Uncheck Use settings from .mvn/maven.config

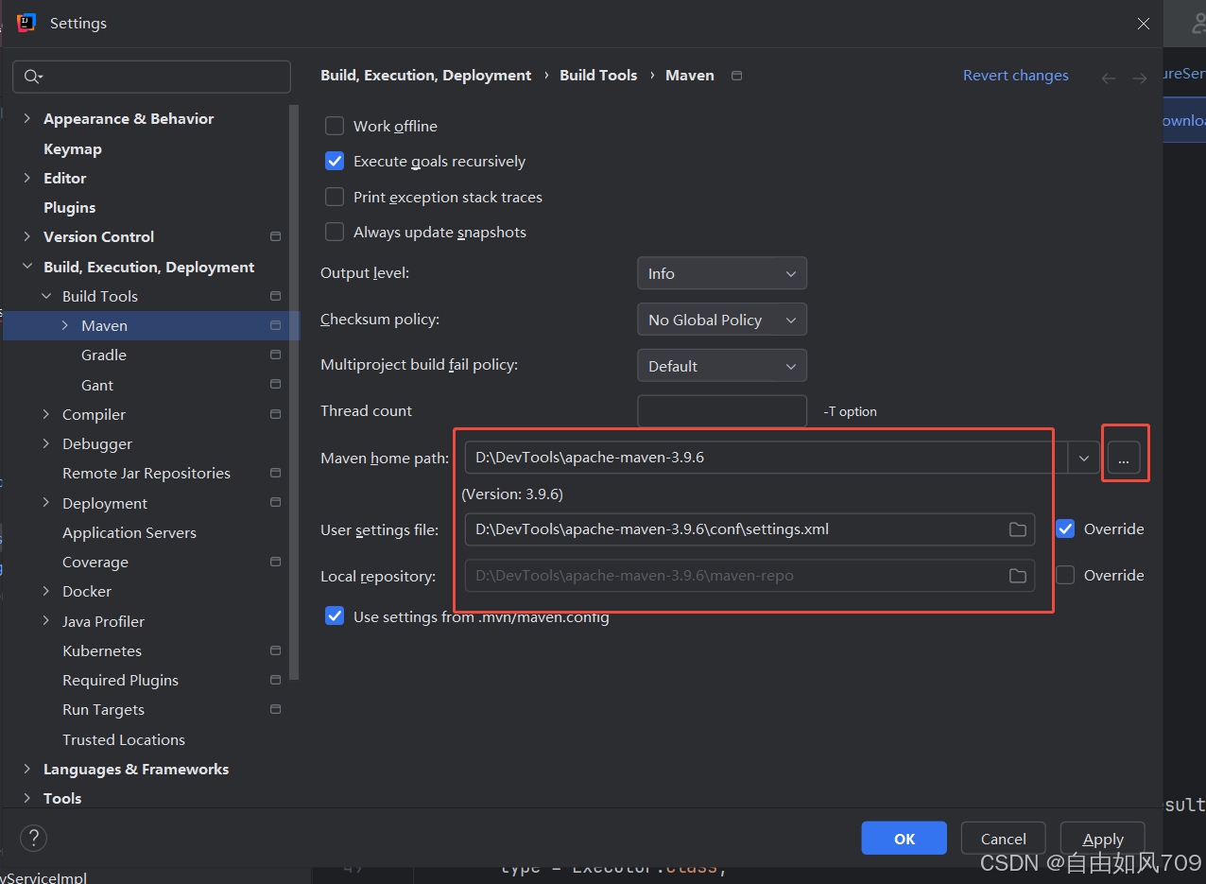[335, 616]
